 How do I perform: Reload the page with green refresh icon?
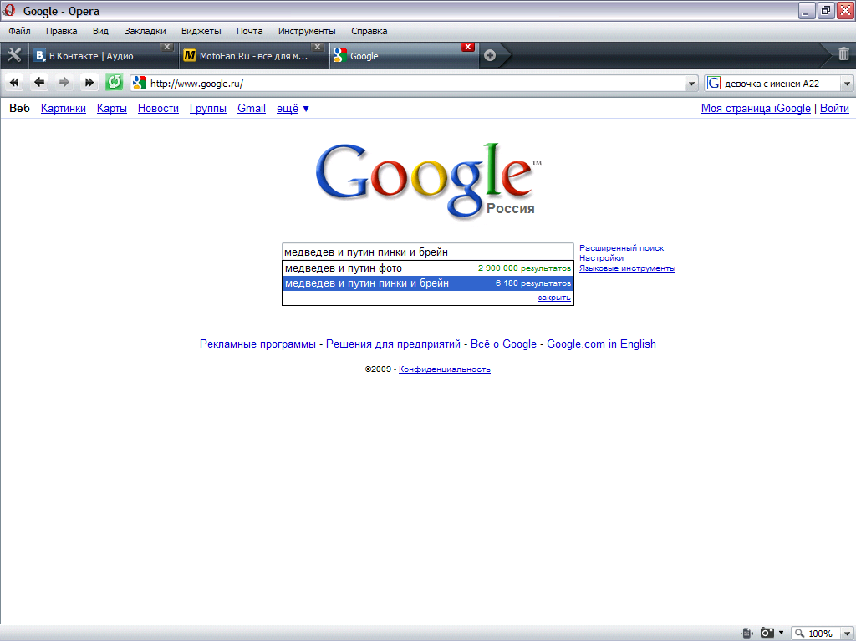click(x=114, y=83)
